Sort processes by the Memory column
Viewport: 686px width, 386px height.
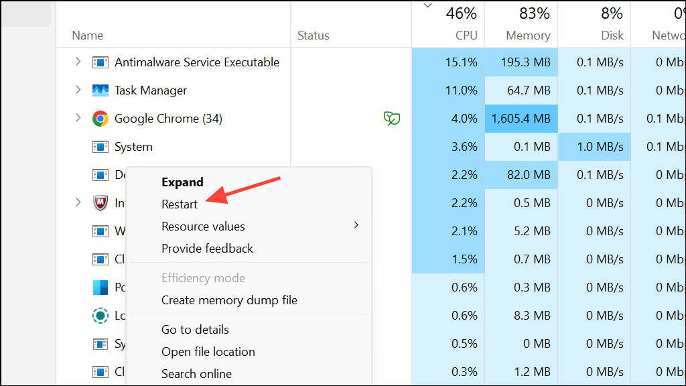pyautogui.click(x=529, y=36)
